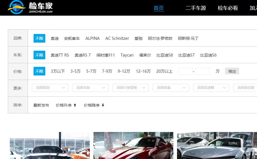The height and width of the screenshot is (159, 257).
Task: Go to 二手车源 menu item
Action: click(196, 8)
